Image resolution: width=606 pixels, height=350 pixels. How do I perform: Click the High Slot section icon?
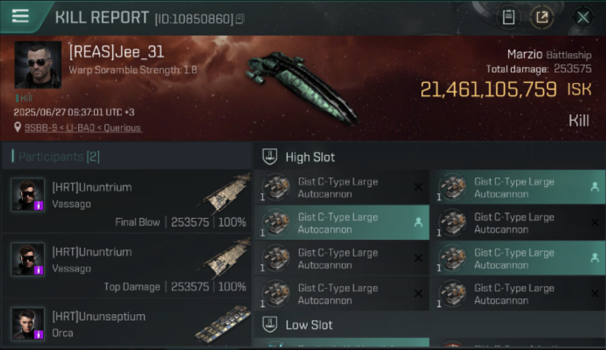tap(270, 157)
